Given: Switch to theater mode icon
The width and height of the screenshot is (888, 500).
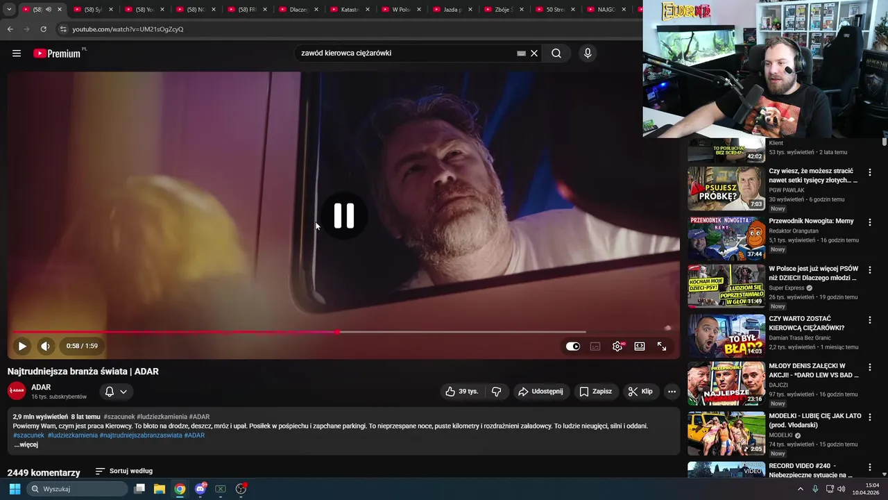Looking at the screenshot, I should point(640,346).
